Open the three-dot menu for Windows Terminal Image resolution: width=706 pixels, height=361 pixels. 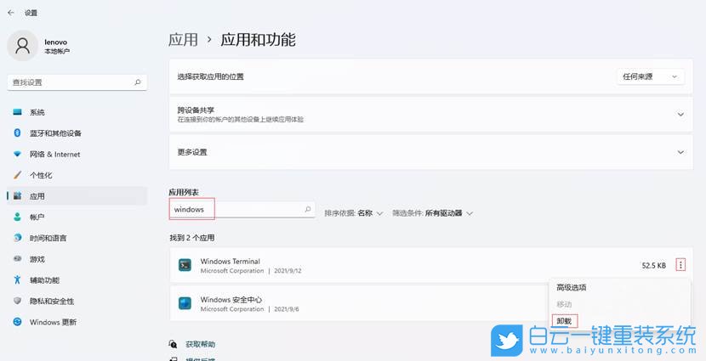[680, 265]
